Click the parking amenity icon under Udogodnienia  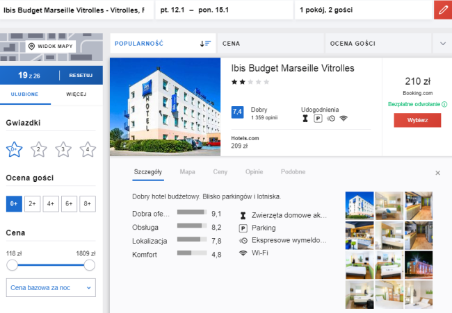318,118
